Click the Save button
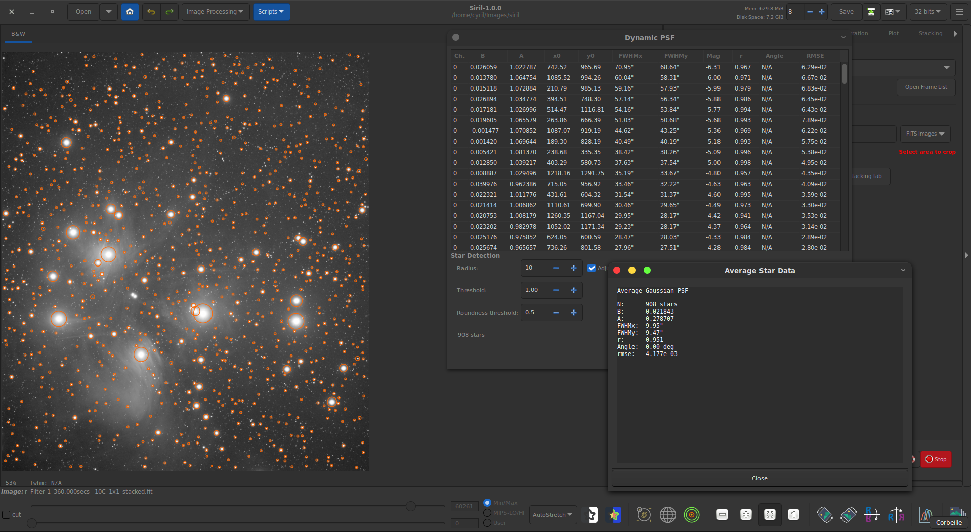Image resolution: width=971 pixels, height=532 pixels. click(846, 12)
